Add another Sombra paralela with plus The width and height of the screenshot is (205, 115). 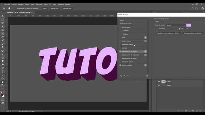pyautogui.click(x=145, y=65)
